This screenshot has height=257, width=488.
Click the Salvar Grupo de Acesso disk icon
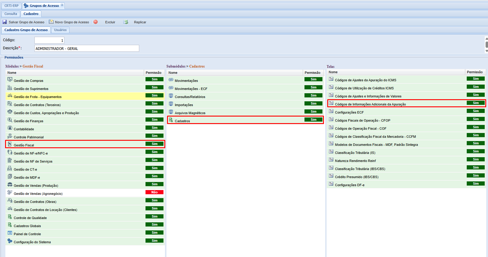click(x=4, y=22)
